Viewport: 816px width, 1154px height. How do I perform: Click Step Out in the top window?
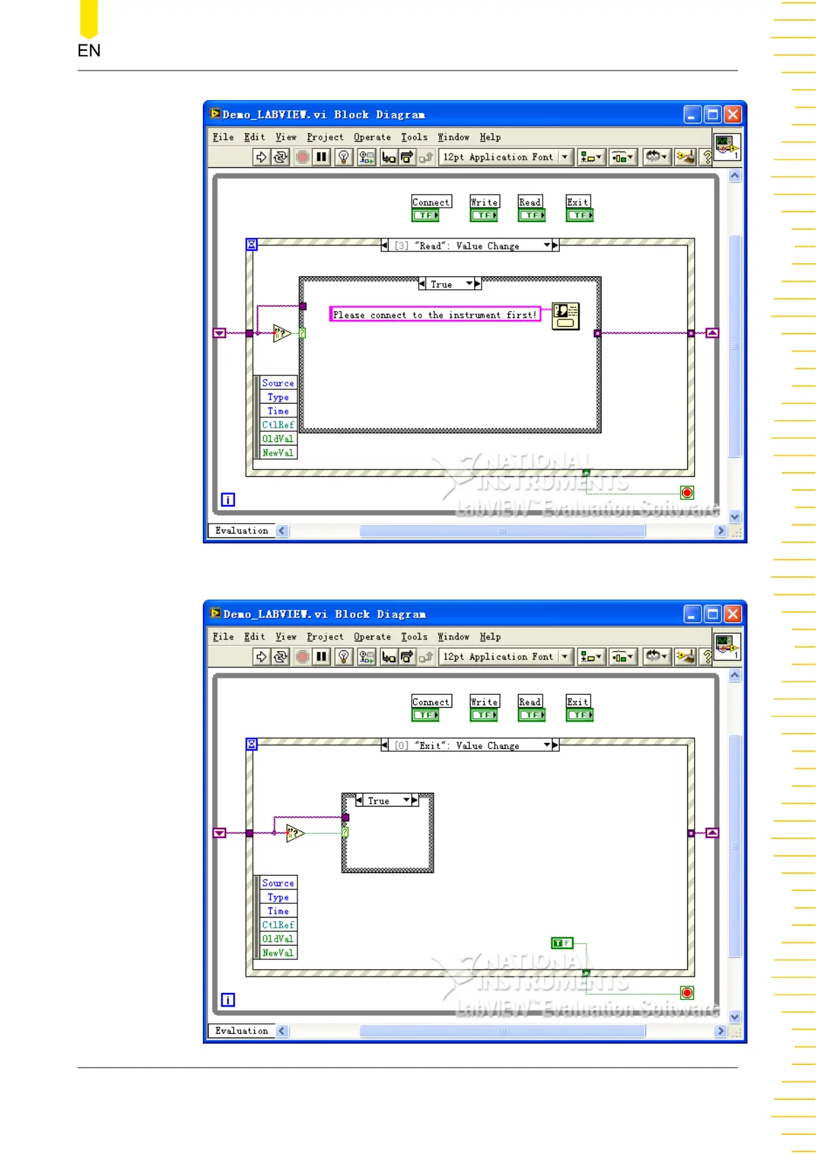pos(425,157)
